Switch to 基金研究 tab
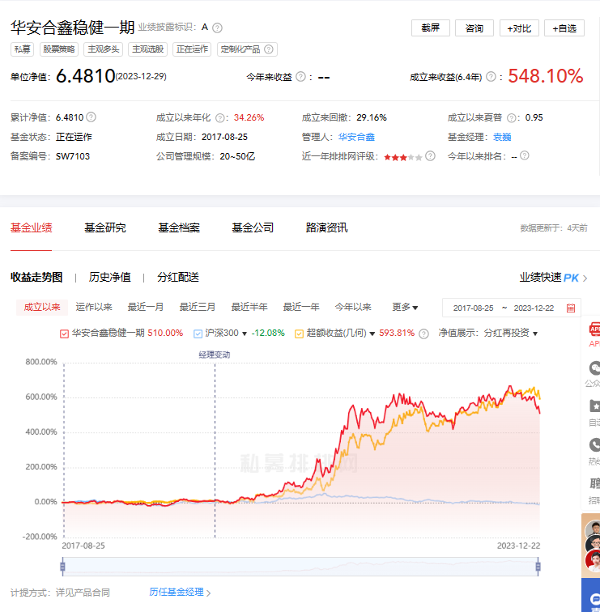 click(x=105, y=227)
